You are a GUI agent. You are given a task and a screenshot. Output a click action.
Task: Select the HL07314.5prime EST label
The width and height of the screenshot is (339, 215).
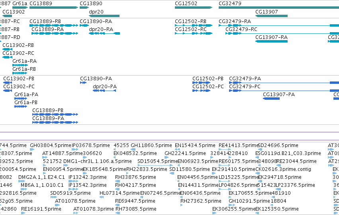tap(120, 194)
